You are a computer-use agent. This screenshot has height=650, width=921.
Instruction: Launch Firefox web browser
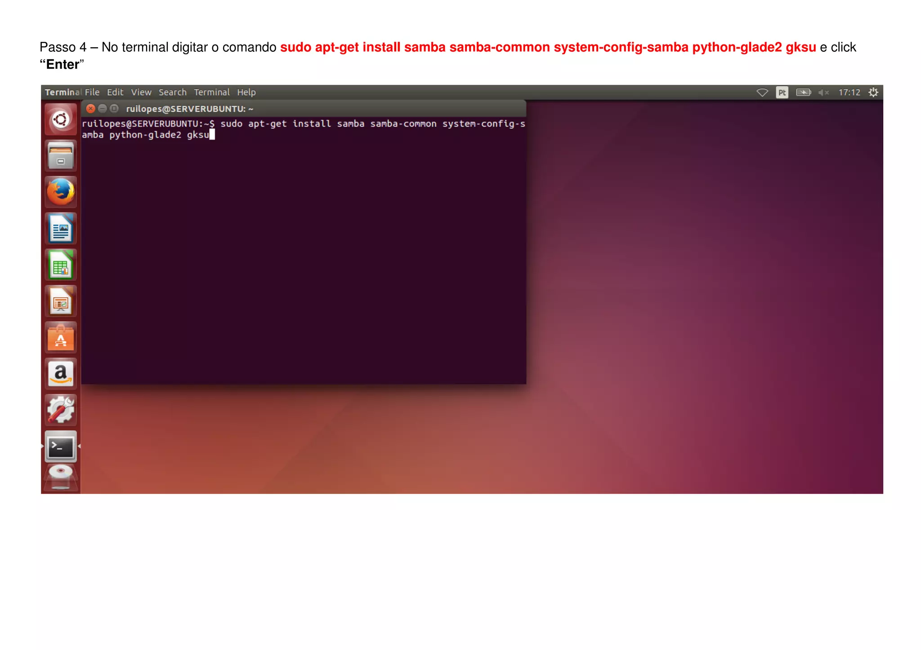coord(61,192)
